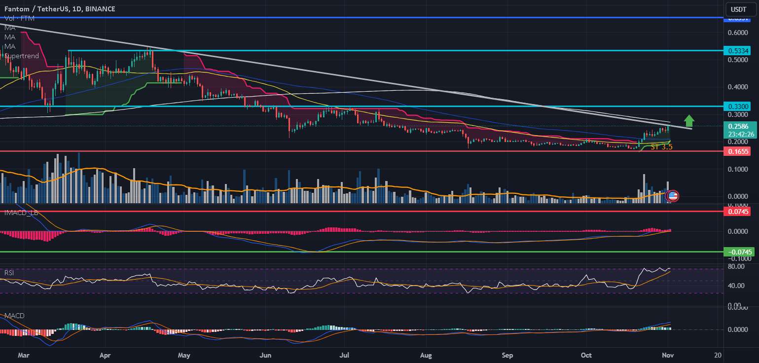This screenshot has height=363, width=759.
Task: Click the 0.0745 red level label
Action: tap(738, 211)
